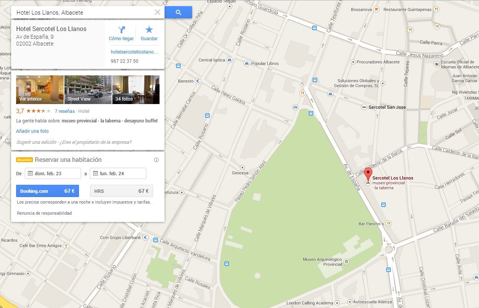Viewport: 479px width, 308px height.
Task: Open Cómo llegar directions icon
Action: [x=122, y=30]
